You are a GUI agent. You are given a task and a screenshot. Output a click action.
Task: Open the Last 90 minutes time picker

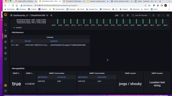click(141, 15)
